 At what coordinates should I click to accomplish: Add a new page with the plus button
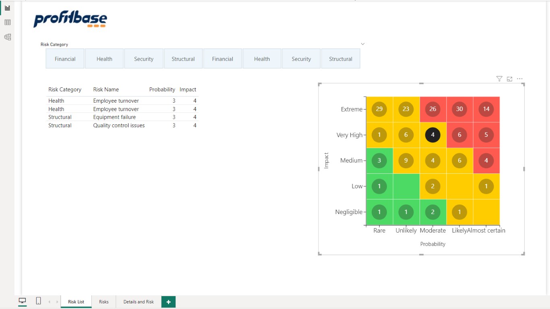click(x=168, y=302)
